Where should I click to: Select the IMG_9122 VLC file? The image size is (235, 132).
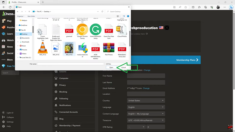tap(43, 49)
